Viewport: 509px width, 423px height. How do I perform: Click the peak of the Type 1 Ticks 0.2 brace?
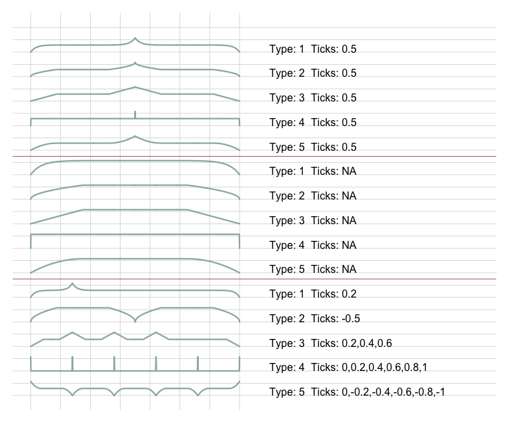[73, 284]
